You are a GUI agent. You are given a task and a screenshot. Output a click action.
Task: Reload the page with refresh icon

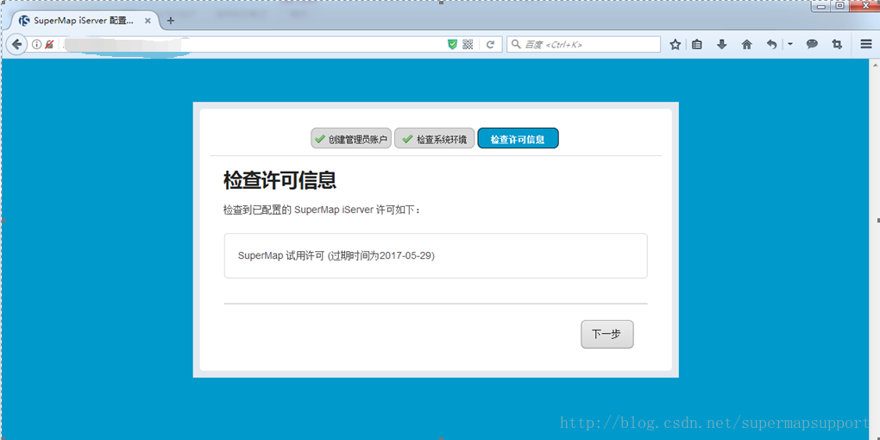click(x=490, y=44)
